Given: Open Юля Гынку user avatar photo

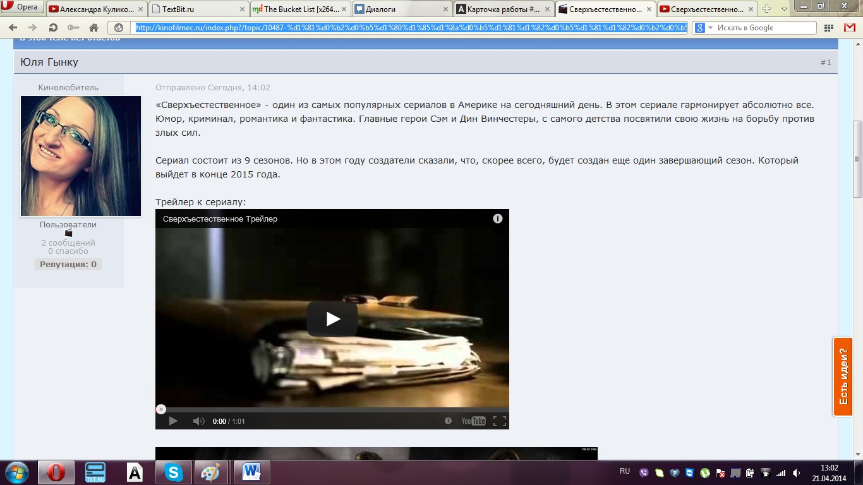Looking at the screenshot, I should pos(81,156).
